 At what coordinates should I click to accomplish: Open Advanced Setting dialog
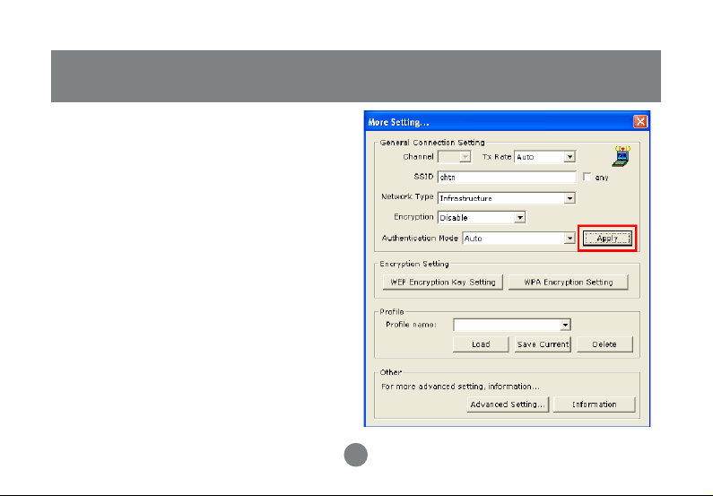tap(508, 405)
